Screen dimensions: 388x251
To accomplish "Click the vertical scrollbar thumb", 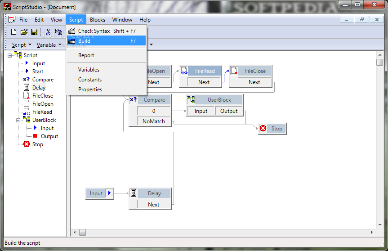I will pyautogui.click(x=379, y=62).
